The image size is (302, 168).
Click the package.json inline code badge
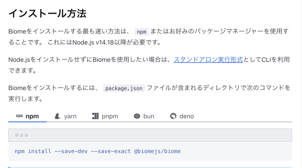pos(124,88)
